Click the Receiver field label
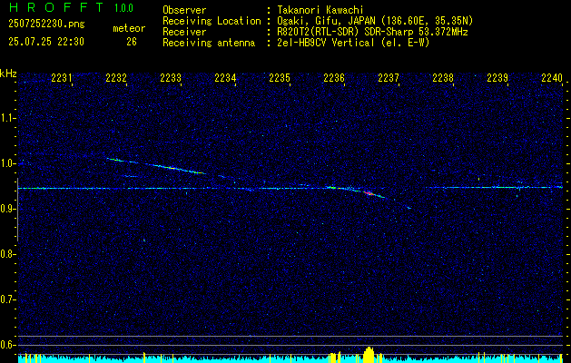Screen dimensions: 571x363 (184, 32)
